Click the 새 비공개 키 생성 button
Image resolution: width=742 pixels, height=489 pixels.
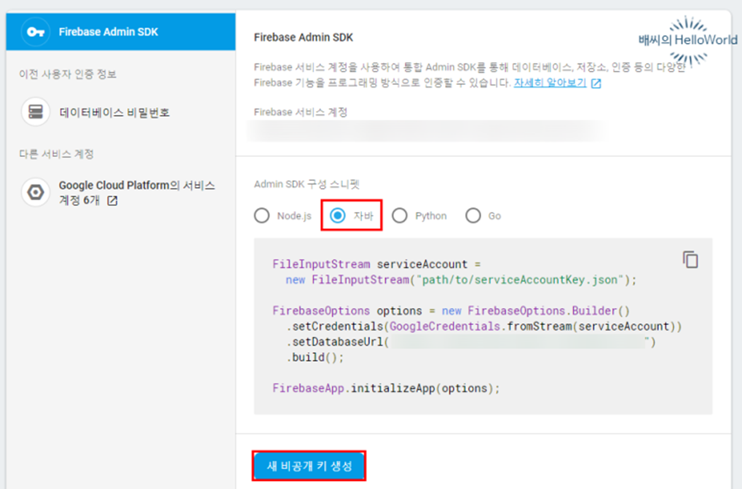pyautogui.click(x=309, y=466)
